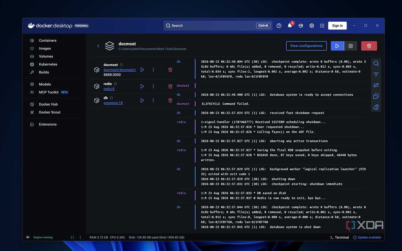
Task: Select the redis container name
Action: pos(108,84)
